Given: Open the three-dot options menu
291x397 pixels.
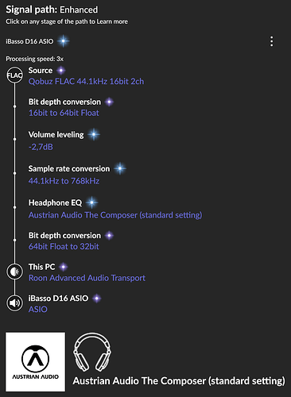Looking at the screenshot, I should pos(271,41).
